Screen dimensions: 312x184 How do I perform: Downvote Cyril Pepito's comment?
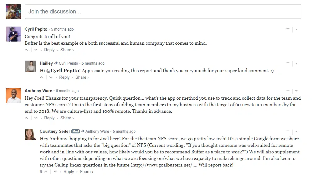[x=36, y=50]
